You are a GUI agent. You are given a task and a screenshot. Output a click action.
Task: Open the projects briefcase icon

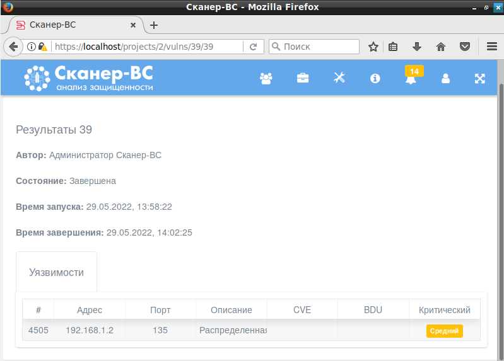coord(303,78)
